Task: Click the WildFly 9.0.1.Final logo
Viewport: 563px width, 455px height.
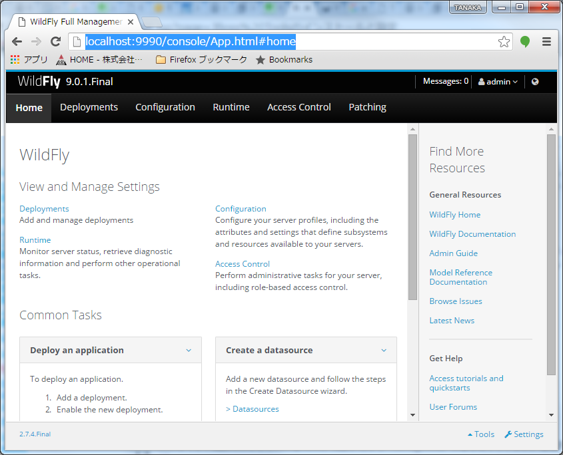Action: (65, 81)
